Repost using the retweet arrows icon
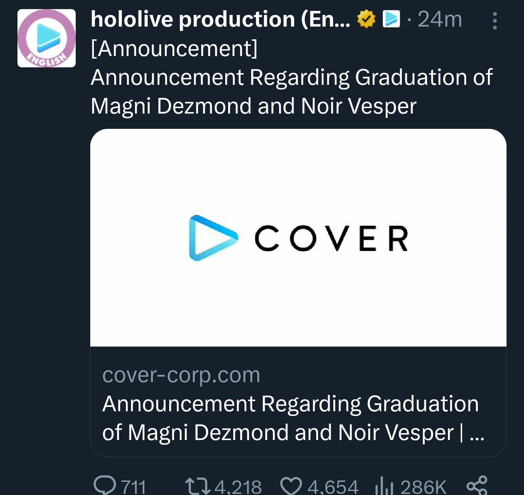Image resolution: width=524 pixels, height=495 pixels. [198, 486]
